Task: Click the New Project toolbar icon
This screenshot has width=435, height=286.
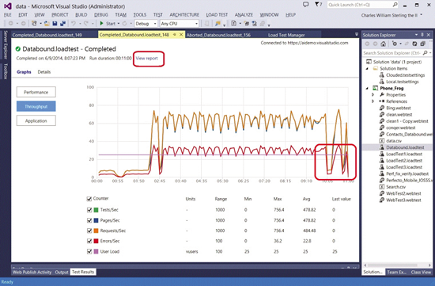Action: click(x=34, y=24)
